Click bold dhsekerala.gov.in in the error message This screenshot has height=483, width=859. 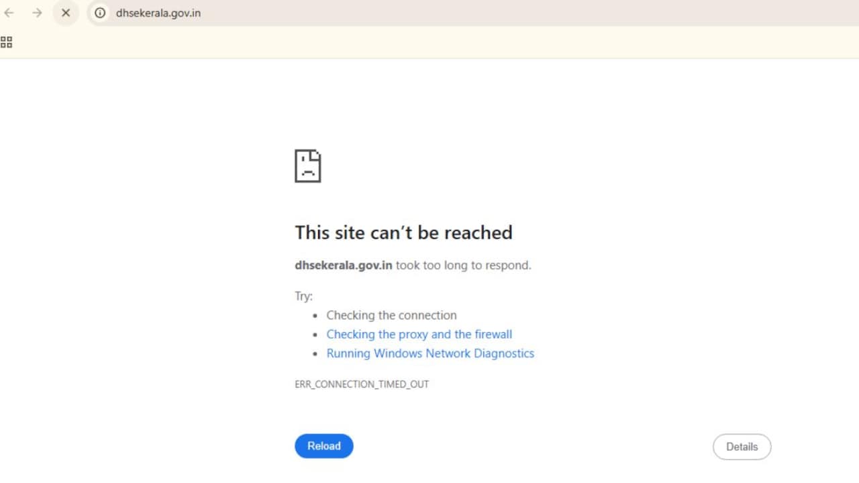(344, 265)
